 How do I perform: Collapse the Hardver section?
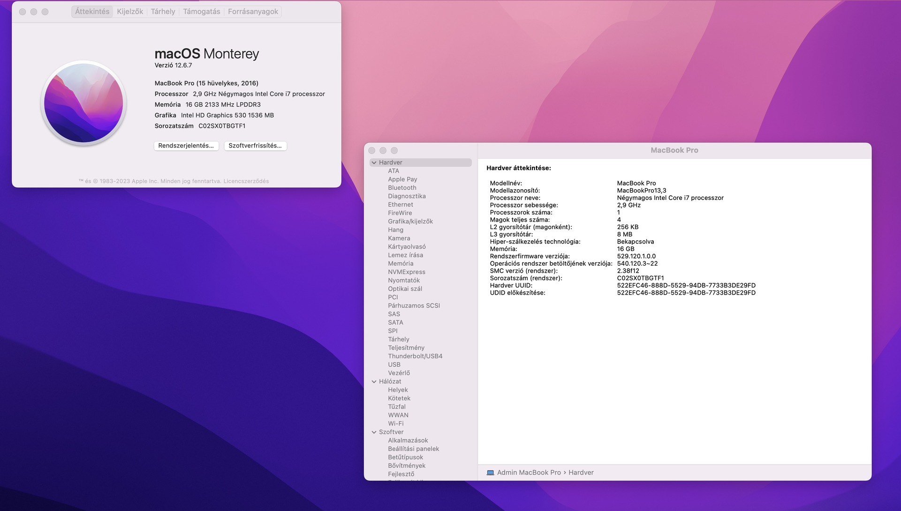[x=374, y=163]
